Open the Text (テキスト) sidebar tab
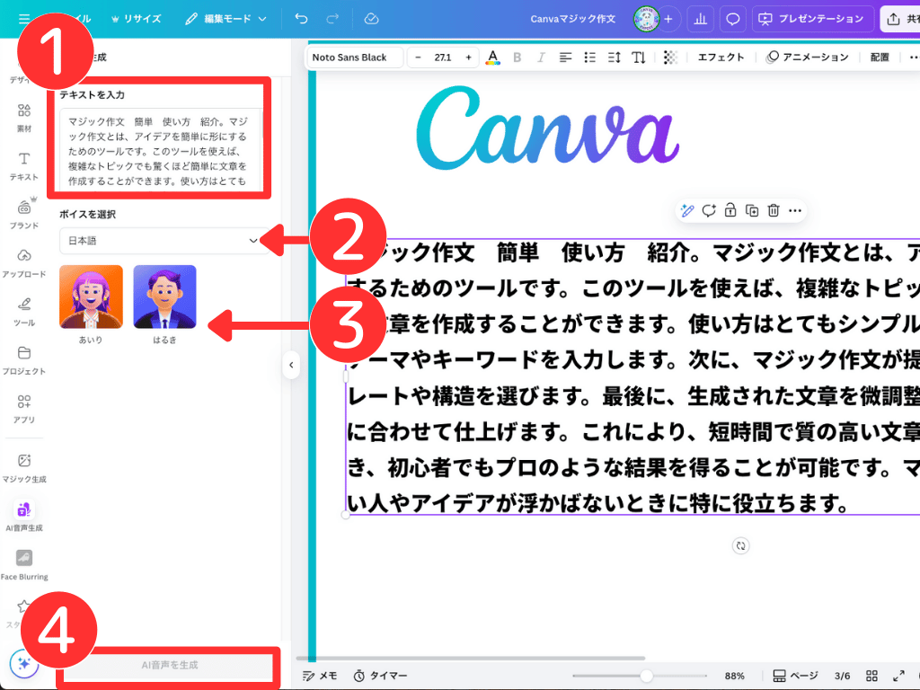Viewport: 920px width, 690px height. (x=24, y=166)
